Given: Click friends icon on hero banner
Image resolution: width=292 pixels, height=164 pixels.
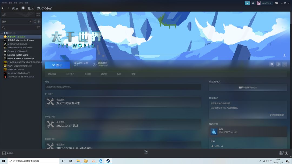Looking at the screenshot, I should [x=284, y=55].
